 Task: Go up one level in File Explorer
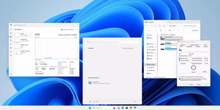coord(155,26)
